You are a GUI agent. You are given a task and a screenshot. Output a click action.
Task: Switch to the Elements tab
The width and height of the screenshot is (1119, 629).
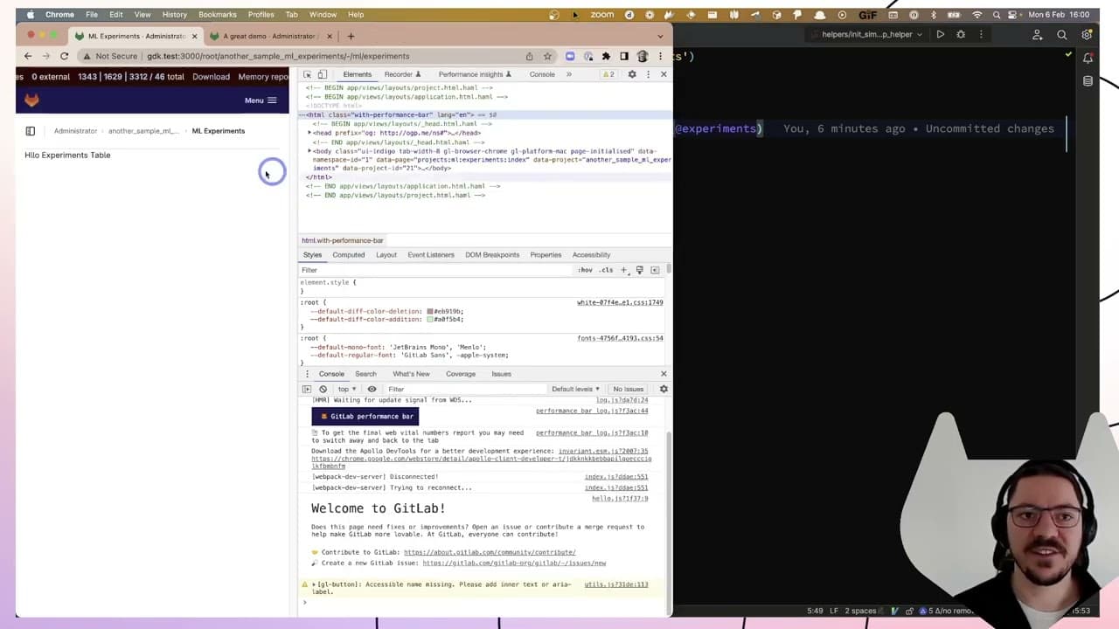(x=357, y=74)
